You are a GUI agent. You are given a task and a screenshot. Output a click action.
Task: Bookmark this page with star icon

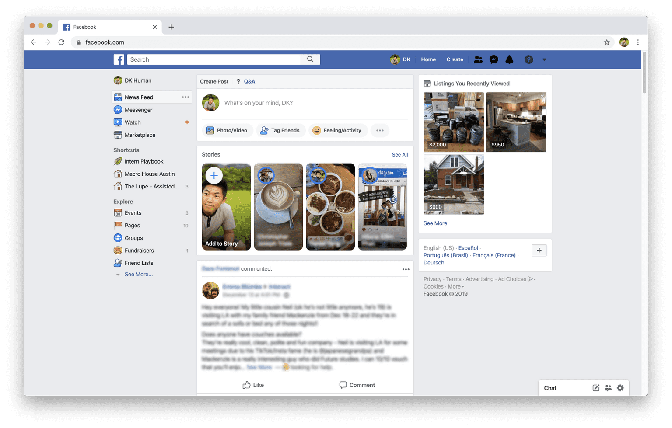(x=606, y=42)
